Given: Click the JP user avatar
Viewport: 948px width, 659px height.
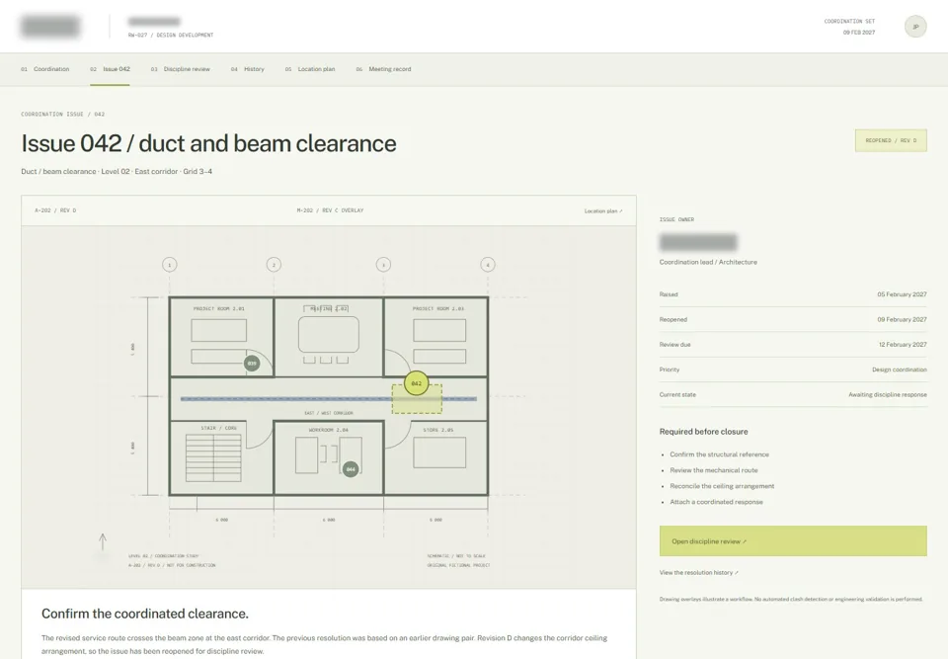Looking at the screenshot, I should click(x=915, y=27).
